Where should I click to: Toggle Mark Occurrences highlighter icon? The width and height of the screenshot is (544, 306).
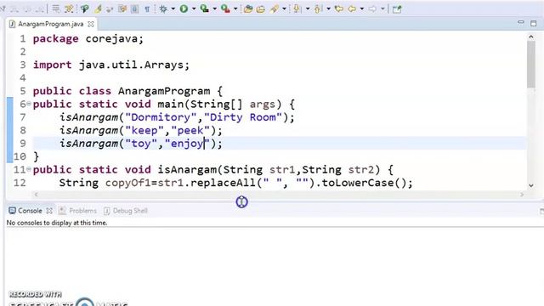(x=99, y=8)
